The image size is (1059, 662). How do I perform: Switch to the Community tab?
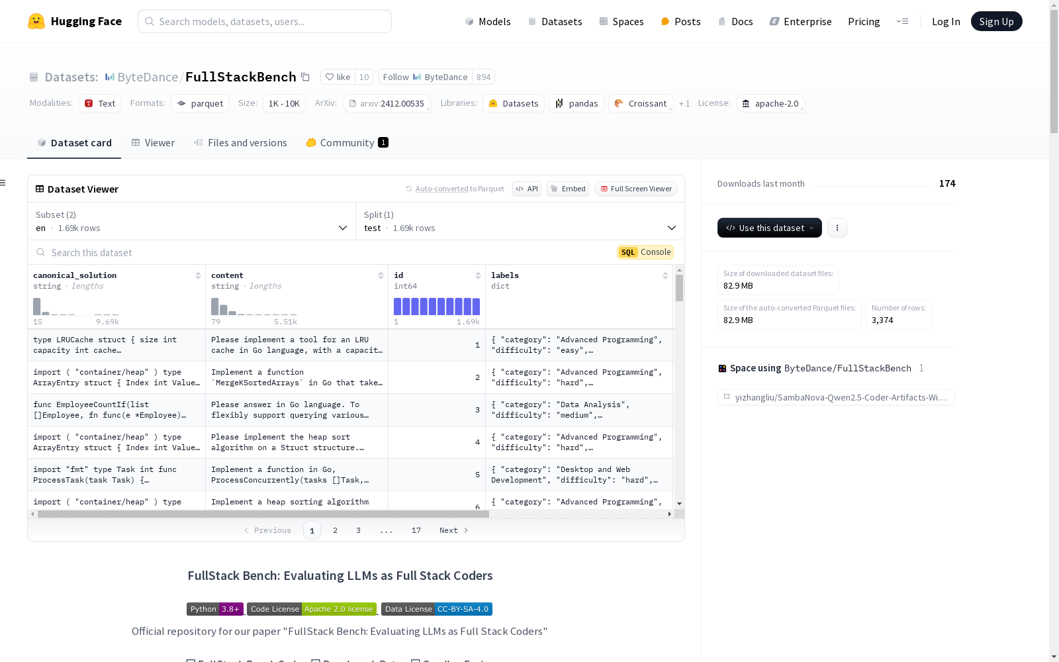click(x=347, y=143)
